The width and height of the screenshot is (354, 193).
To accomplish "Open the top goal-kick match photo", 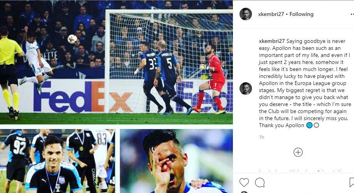I will coord(116,62).
